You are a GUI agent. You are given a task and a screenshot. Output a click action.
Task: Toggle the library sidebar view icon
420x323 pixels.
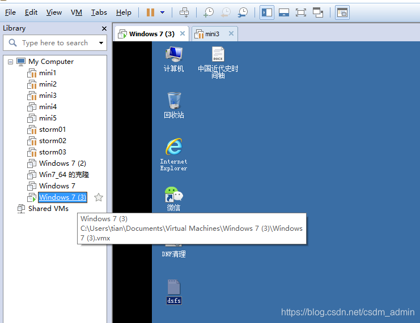coord(267,12)
